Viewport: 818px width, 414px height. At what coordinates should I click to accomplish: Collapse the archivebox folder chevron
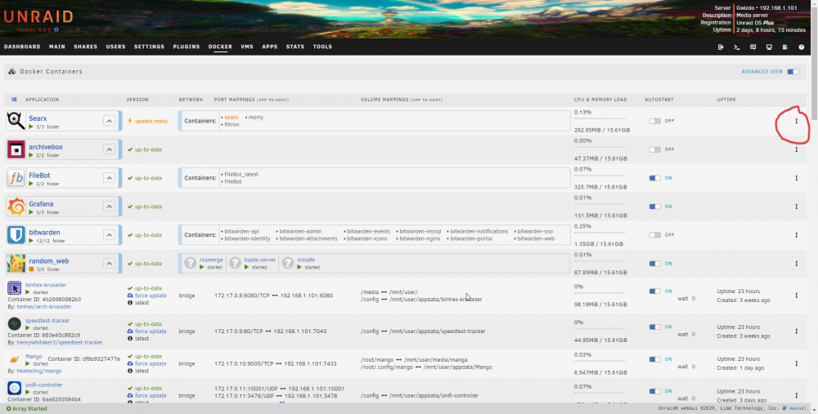(x=109, y=149)
